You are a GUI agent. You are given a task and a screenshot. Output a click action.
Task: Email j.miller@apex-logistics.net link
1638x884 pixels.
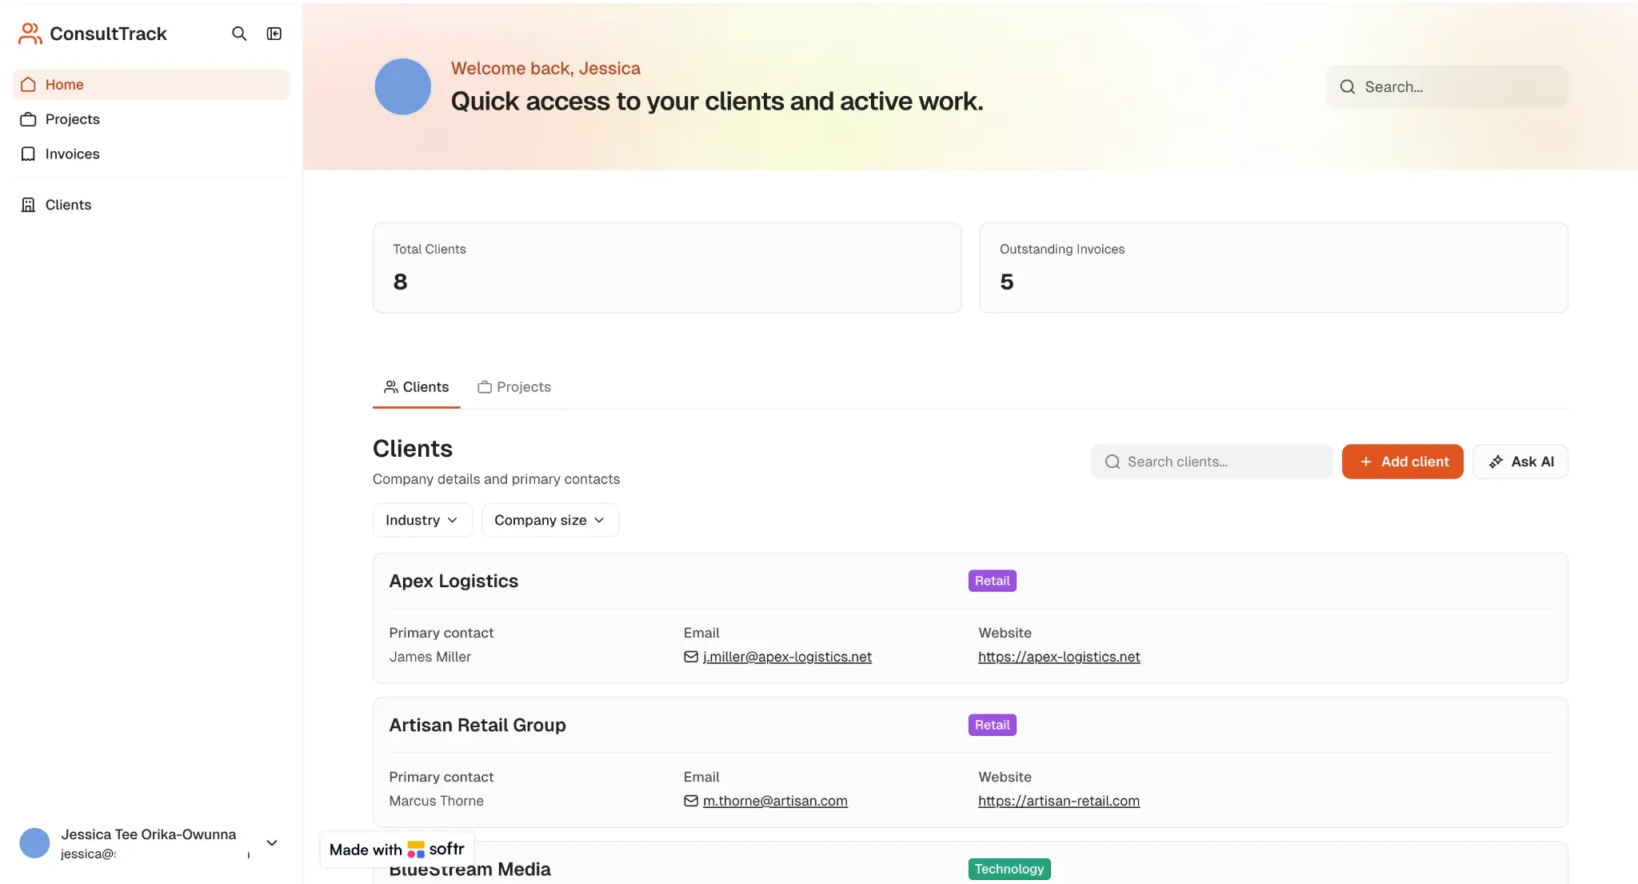[x=787, y=657]
